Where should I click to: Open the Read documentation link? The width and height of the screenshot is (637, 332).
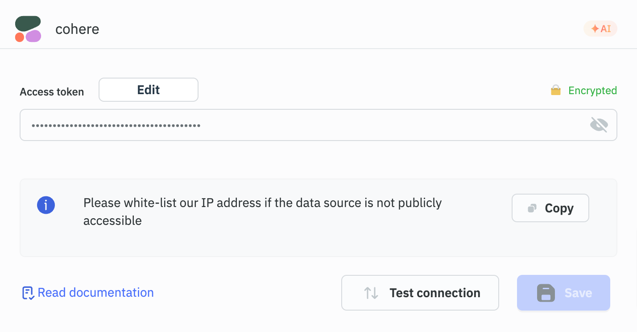(95, 293)
